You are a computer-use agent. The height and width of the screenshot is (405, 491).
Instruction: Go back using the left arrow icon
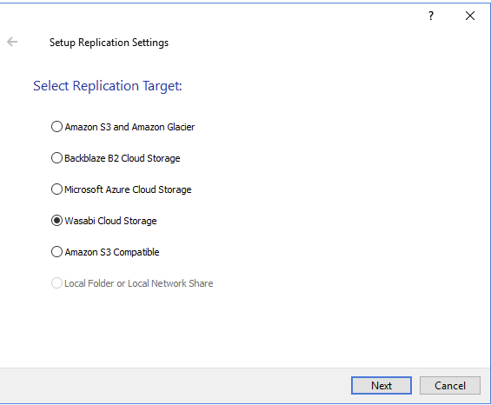click(12, 42)
